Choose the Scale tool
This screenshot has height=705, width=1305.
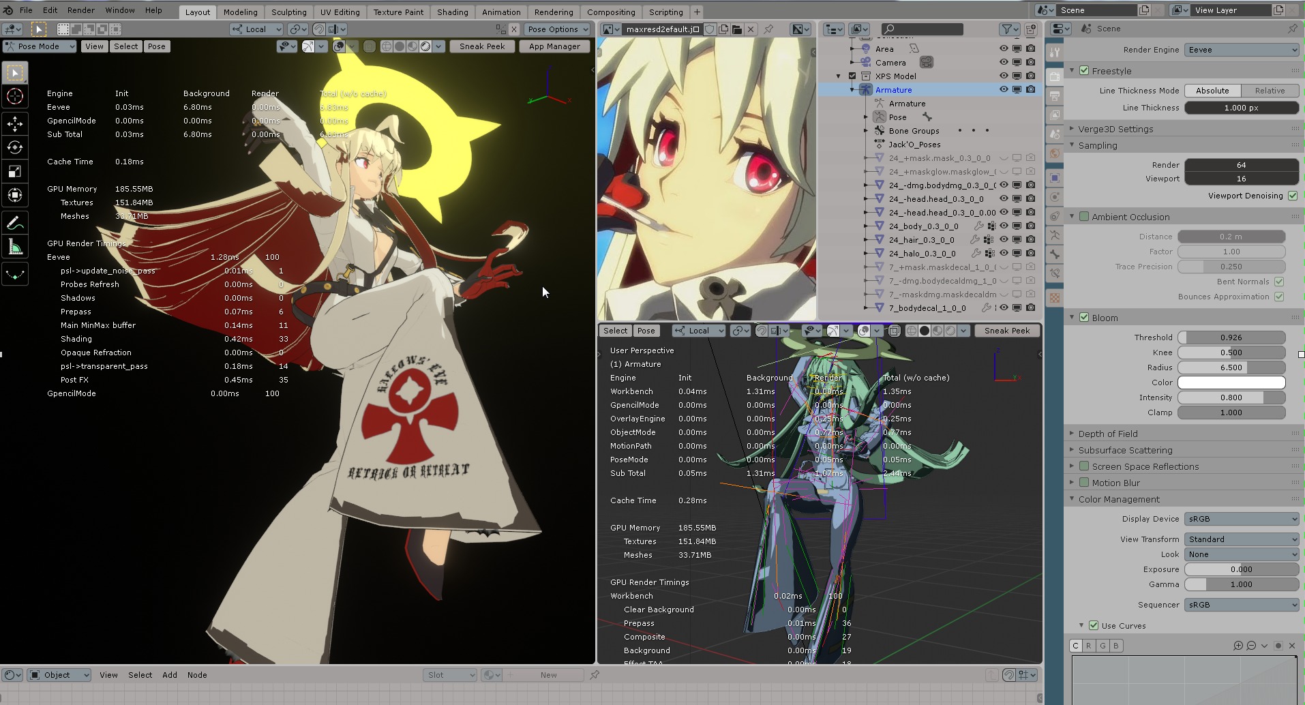(x=15, y=171)
